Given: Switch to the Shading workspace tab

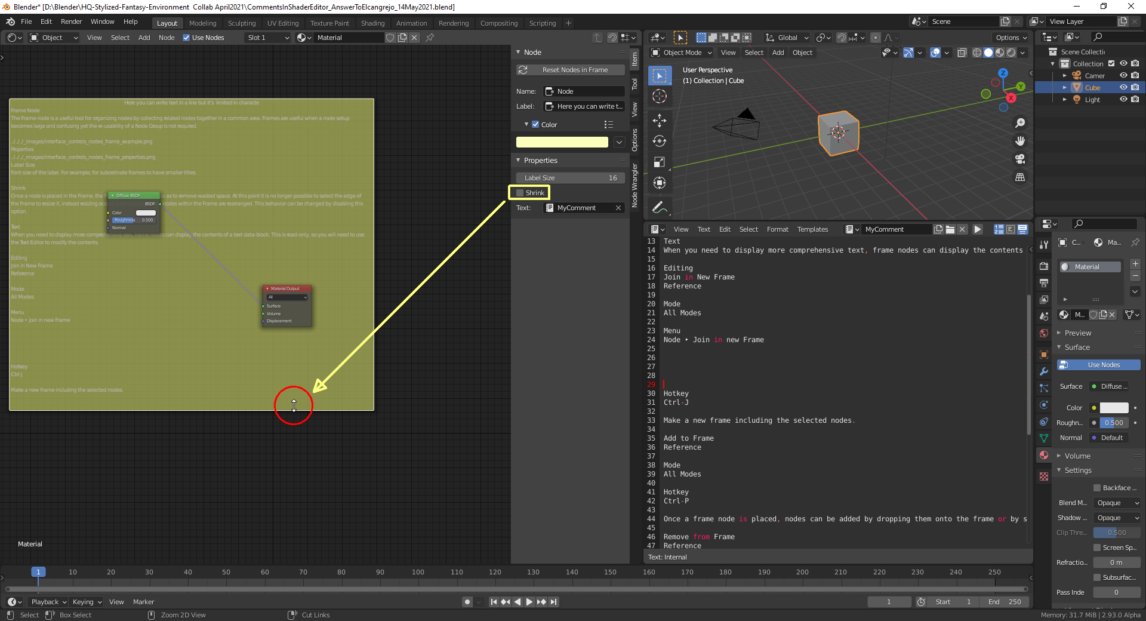Looking at the screenshot, I should 372,23.
